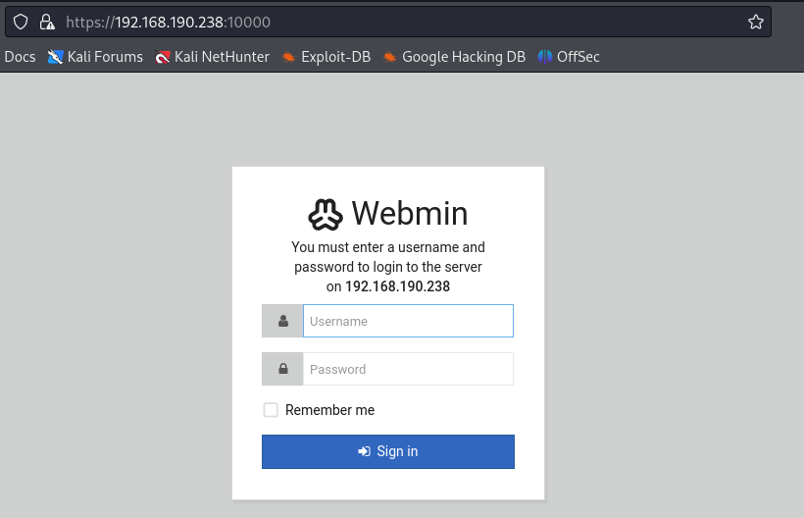Focus the Username input field
The image size is (804, 518).
(x=408, y=321)
